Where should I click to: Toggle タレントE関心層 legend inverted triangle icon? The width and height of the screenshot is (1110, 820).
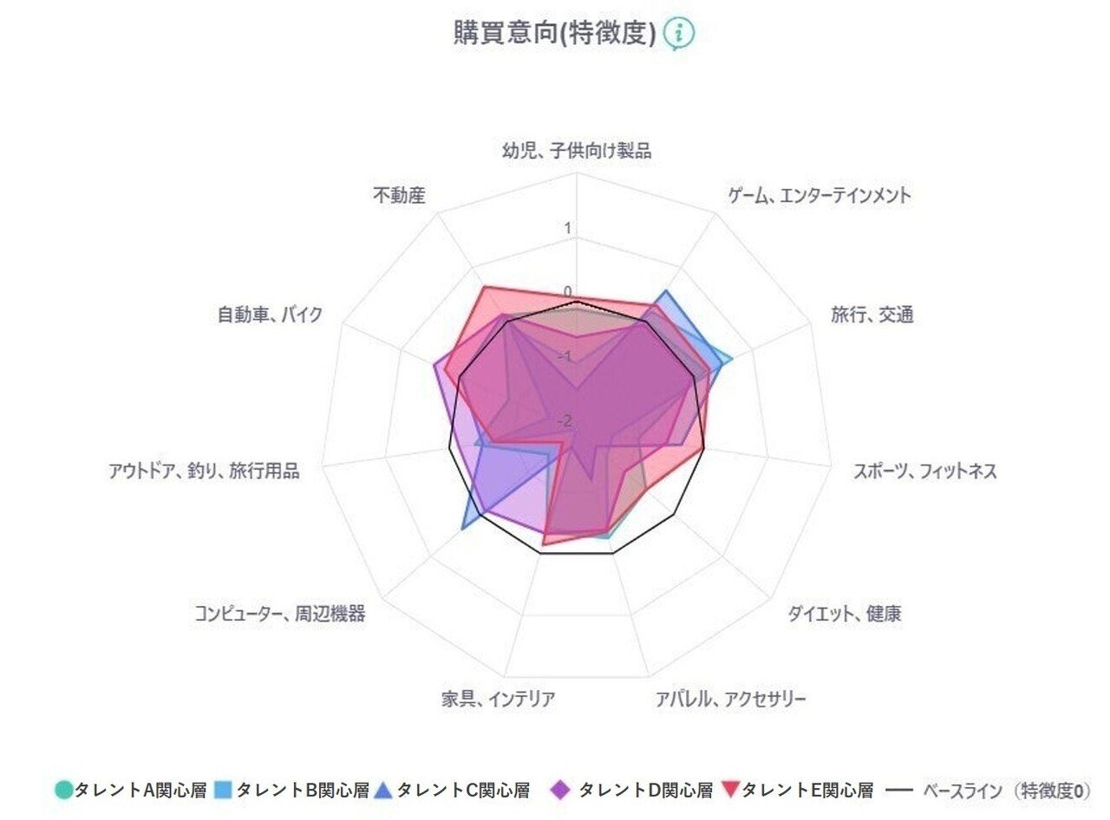731,791
